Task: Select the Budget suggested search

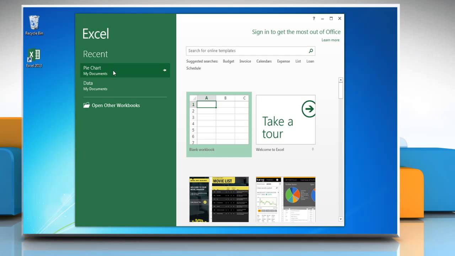Action: click(229, 61)
